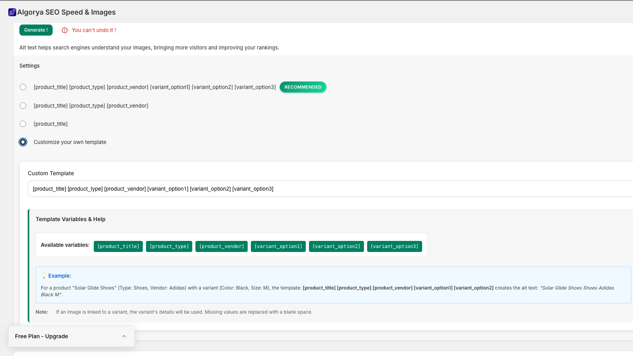Insert the [product_vendor] variable chip
The width and height of the screenshot is (633, 356).
click(x=222, y=246)
